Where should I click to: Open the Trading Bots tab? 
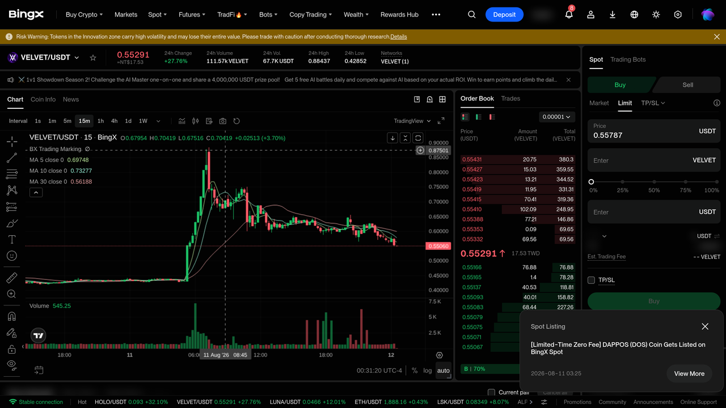pyautogui.click(x=628, y=59)
